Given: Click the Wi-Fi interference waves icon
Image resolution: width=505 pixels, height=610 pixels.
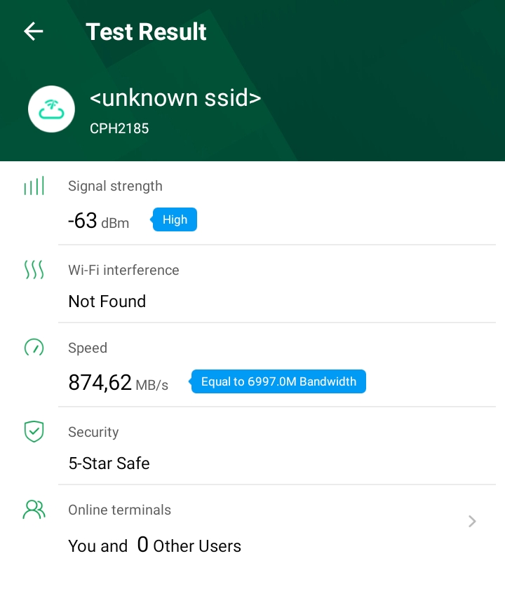Looking at the screenshot, I should pyautogui.click(x=34, y=270).
